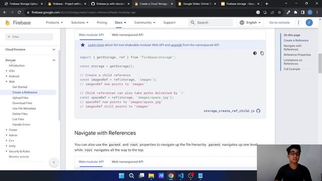
Task: Open File Explorer from taskbar
Action: pos(151,175)
